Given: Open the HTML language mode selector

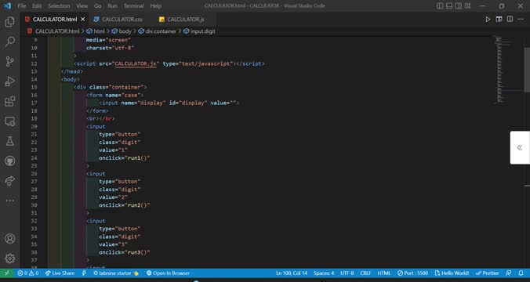Looking at the screenshot, I should coord(383,273).
